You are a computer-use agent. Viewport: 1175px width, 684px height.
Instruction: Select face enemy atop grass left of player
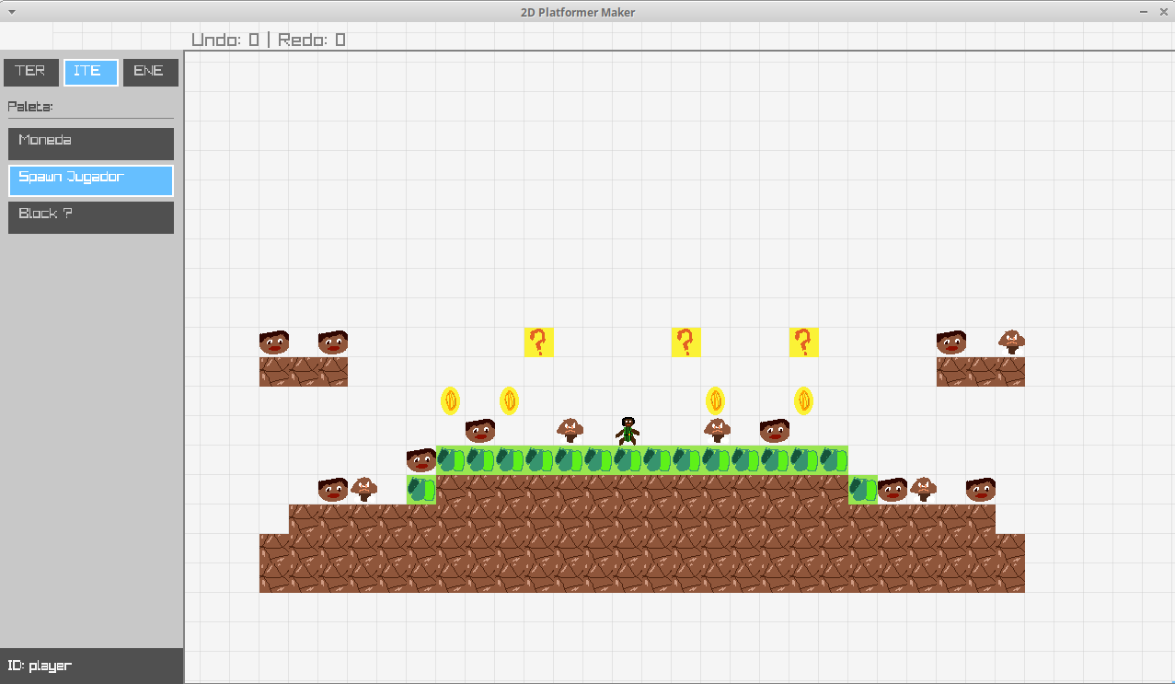480,431
